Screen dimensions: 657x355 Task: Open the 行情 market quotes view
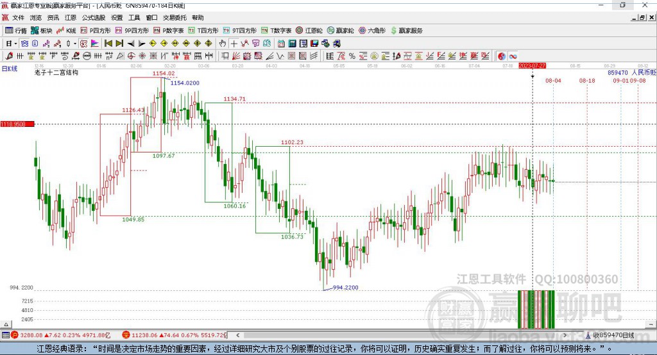pos(16,31)
